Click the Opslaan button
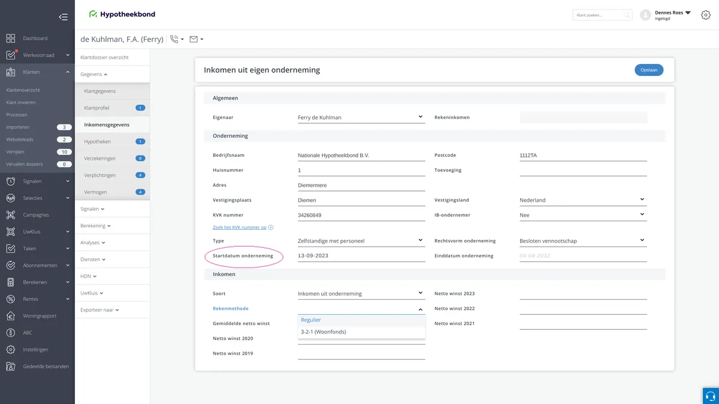 649,70
